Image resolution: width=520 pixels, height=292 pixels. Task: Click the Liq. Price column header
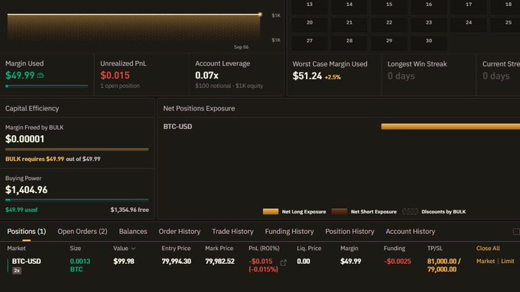pos(309,249)
